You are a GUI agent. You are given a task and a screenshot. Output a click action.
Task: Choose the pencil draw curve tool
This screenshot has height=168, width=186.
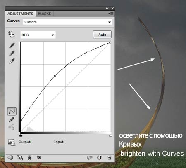pos(12,119)
